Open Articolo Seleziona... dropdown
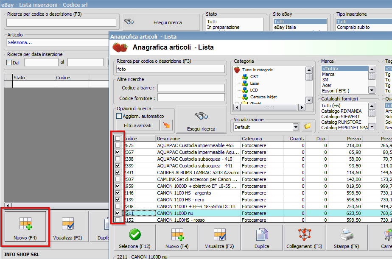This screenshot has width=392, height=259. coord(58,42)
